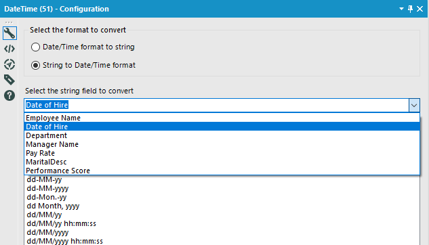Image resolution: width=429 pixels, height=245 pixels.
Task: Click the Date of Hire field box
Action: coord(216,105)
